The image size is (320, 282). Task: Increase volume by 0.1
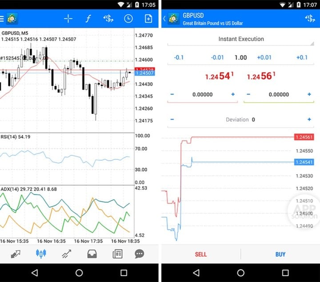(x=302, y=57)
